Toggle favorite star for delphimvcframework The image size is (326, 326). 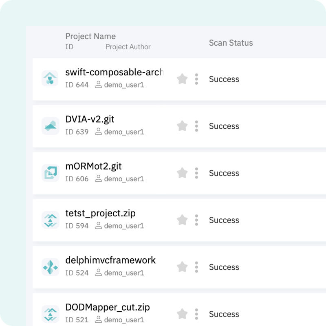[182, 267]
